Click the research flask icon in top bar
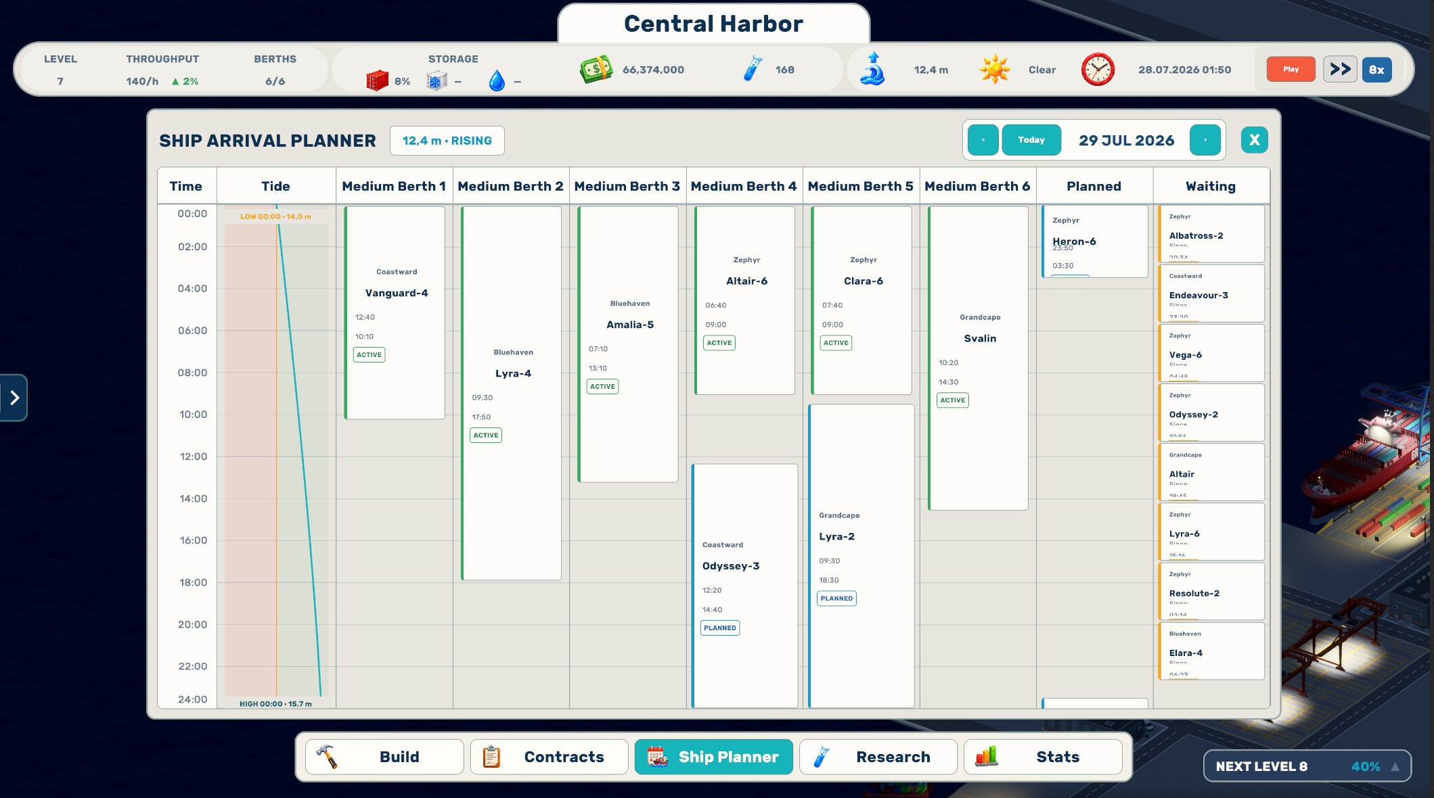 [x=752, y=69]
